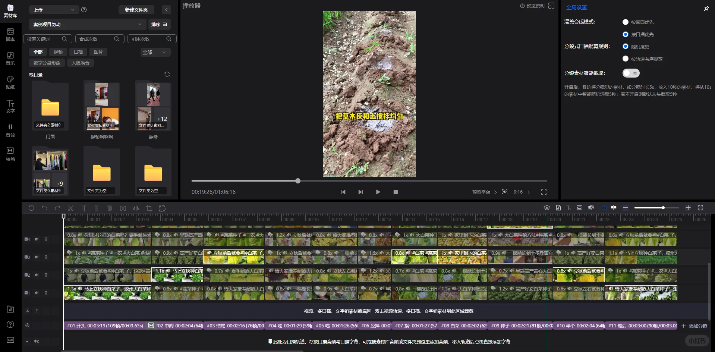
Task: Click the trash delete icon in timeline toolbar
Action: (x=110, y=208)
